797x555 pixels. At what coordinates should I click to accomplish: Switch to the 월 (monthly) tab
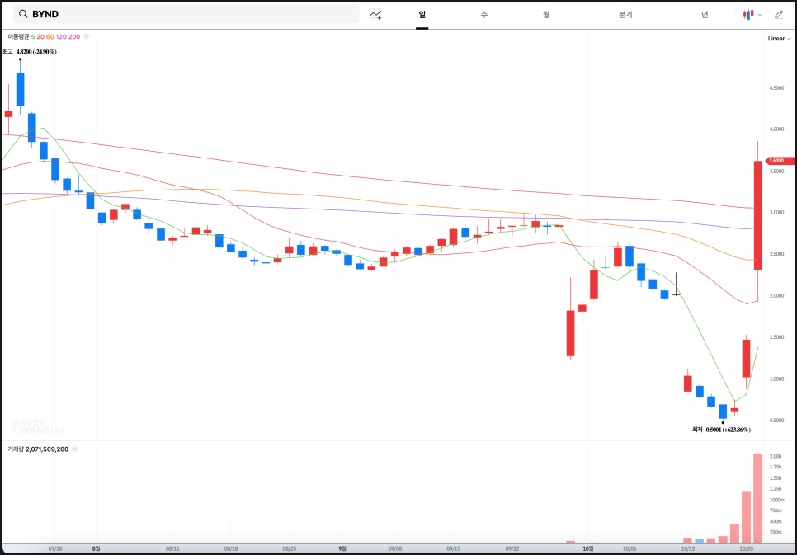click(546, 14)
